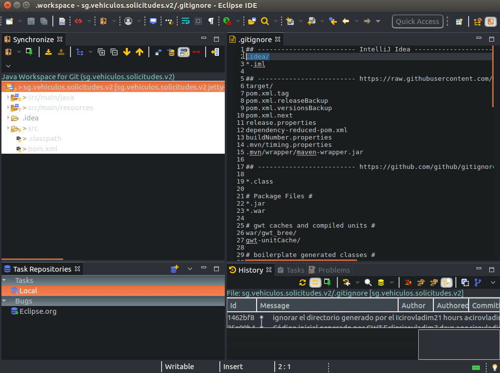Select Incoming mode in Synchronize toolbar
500x373 pixels.
158,52
